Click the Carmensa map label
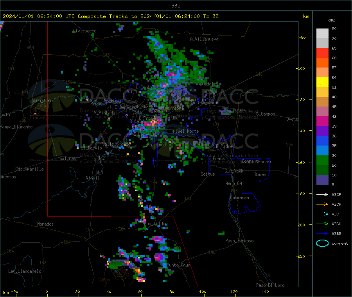Screen dimensions: 352x297 click(239, 197)
